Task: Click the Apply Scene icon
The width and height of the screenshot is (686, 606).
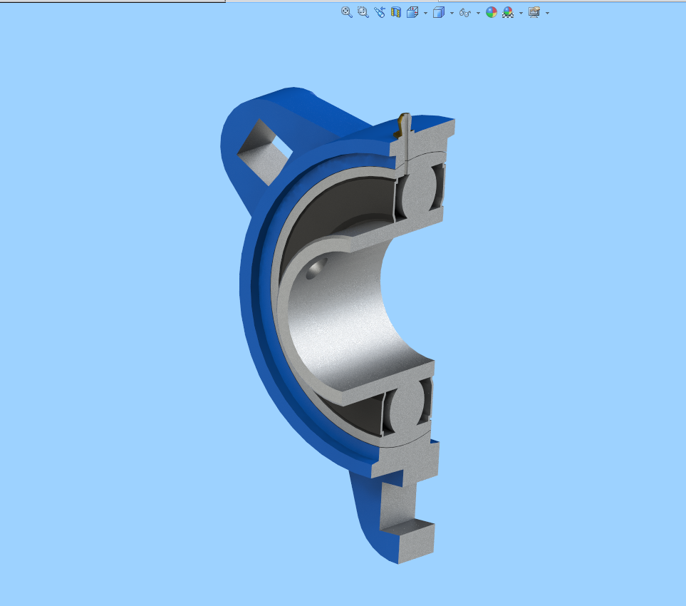Action: (x=508, y=12)
